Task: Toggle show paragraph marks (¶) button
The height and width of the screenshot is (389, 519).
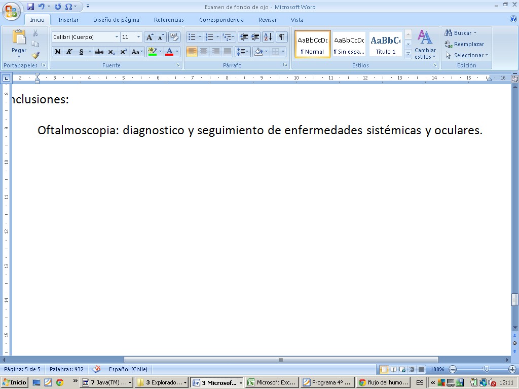Action: [281, 37]
